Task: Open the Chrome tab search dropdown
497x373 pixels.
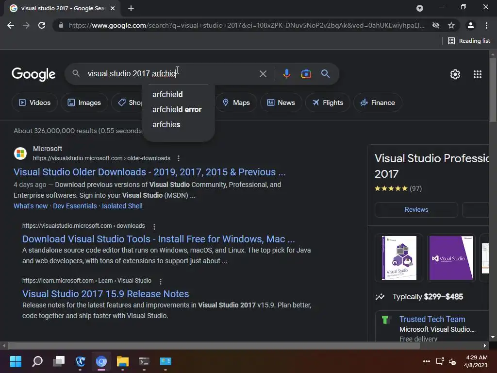Action: pos(420,8)
